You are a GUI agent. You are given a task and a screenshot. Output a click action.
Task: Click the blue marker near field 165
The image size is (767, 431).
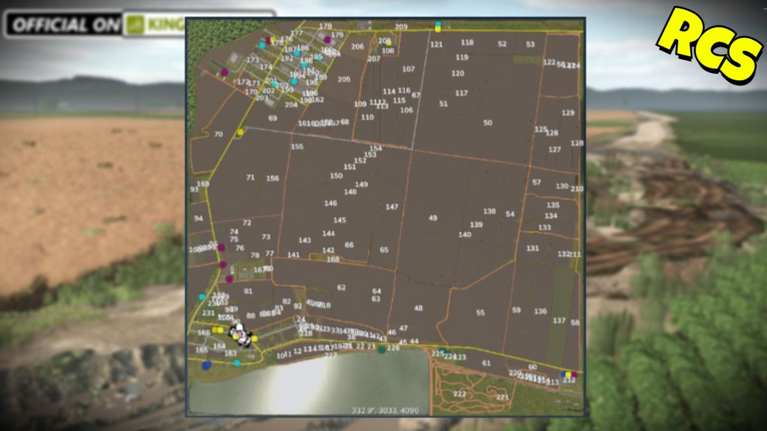pyautogui.click(x=207, y=365)
